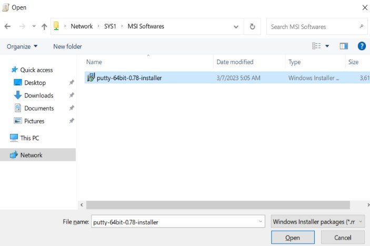Click the Forward navigation arrow
The height and width of the screenshot is (246, 370).
point(22,26)
